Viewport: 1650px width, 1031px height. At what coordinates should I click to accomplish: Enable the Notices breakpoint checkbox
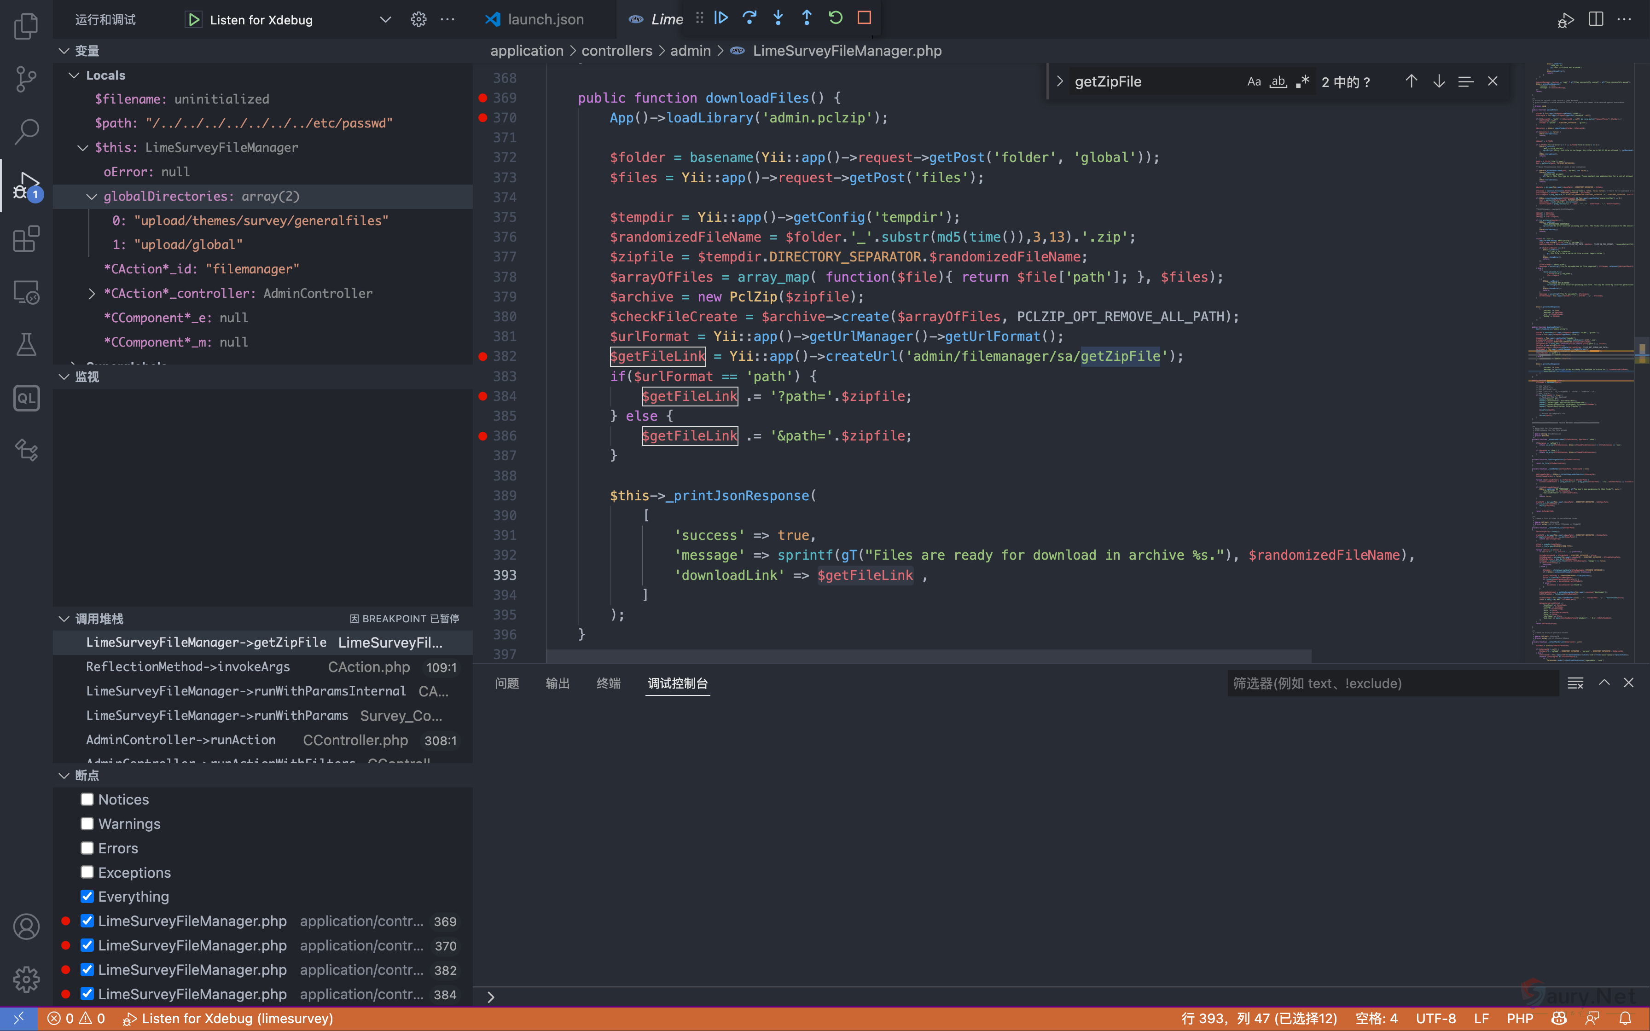87,799
